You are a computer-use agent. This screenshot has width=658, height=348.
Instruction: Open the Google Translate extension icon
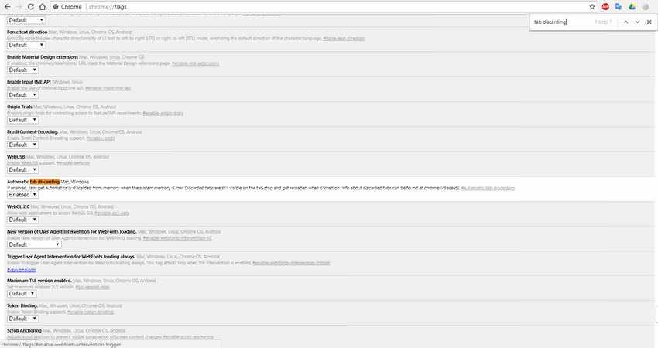[619, 7]
